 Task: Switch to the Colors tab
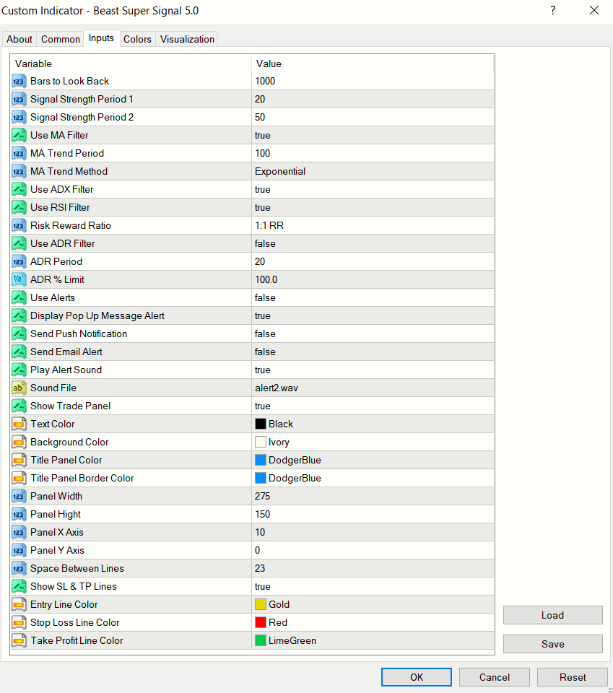tap(137, 39)
